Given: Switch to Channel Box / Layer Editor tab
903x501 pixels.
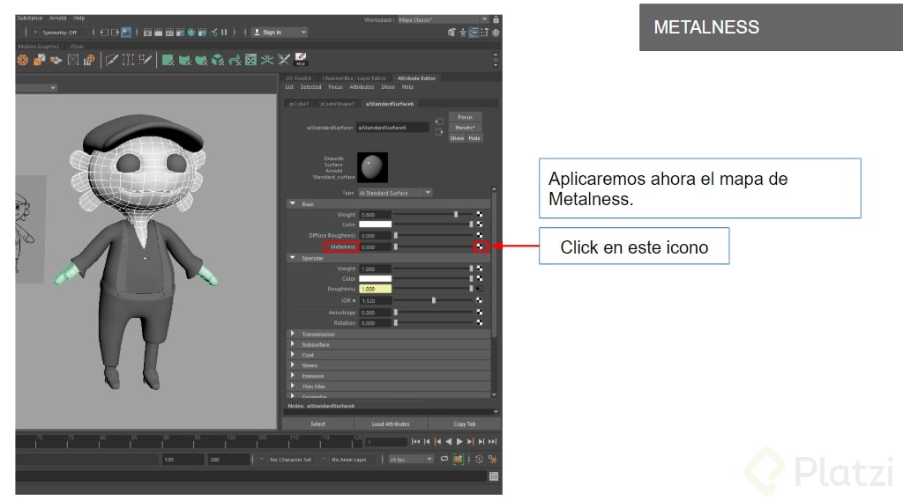Looking at the screenshot, I should (x=354, y=78).
